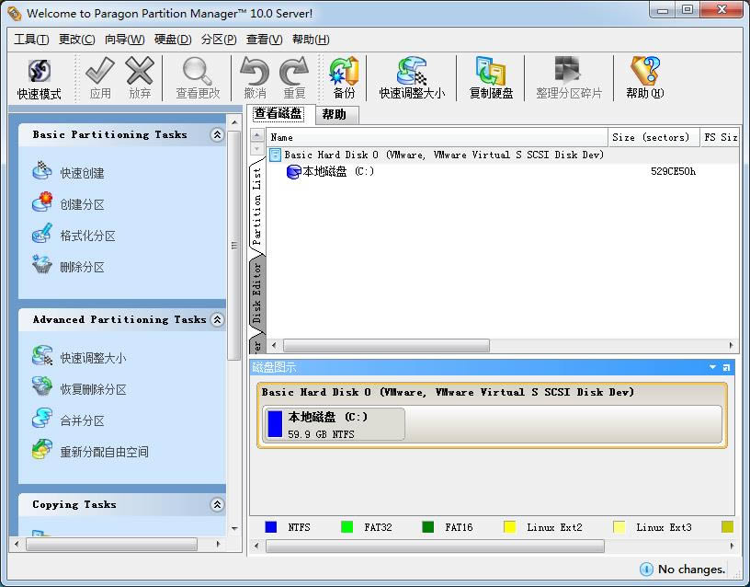
Task: Select Basic Hard Disk 0 row text
Action: (x=444, y=155)
